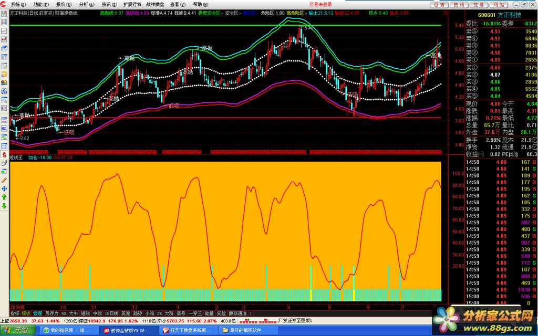Click the wave indicator icon in left toolbar

pos(4,120)
